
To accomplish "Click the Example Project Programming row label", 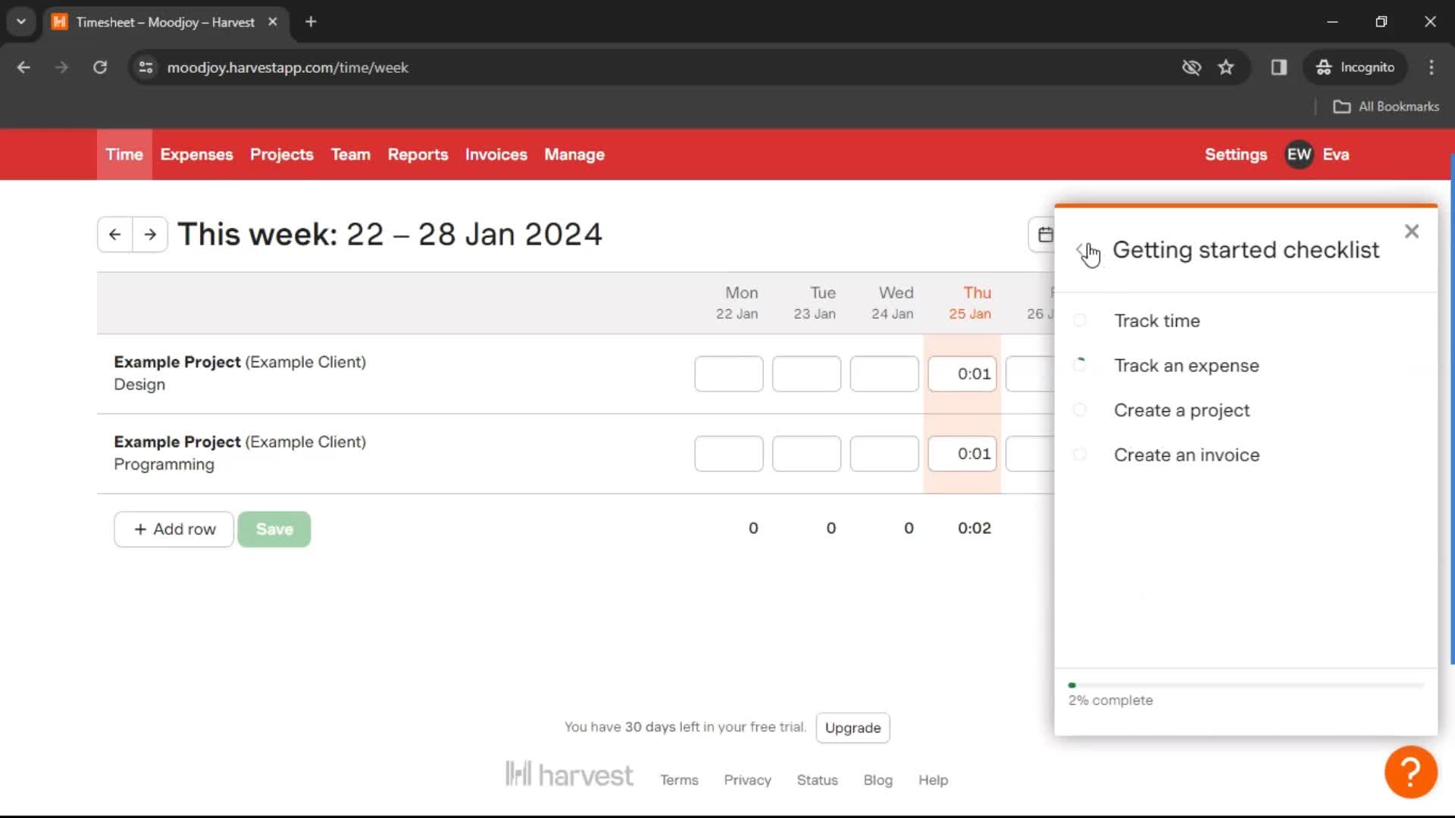I will coord(239,453).
